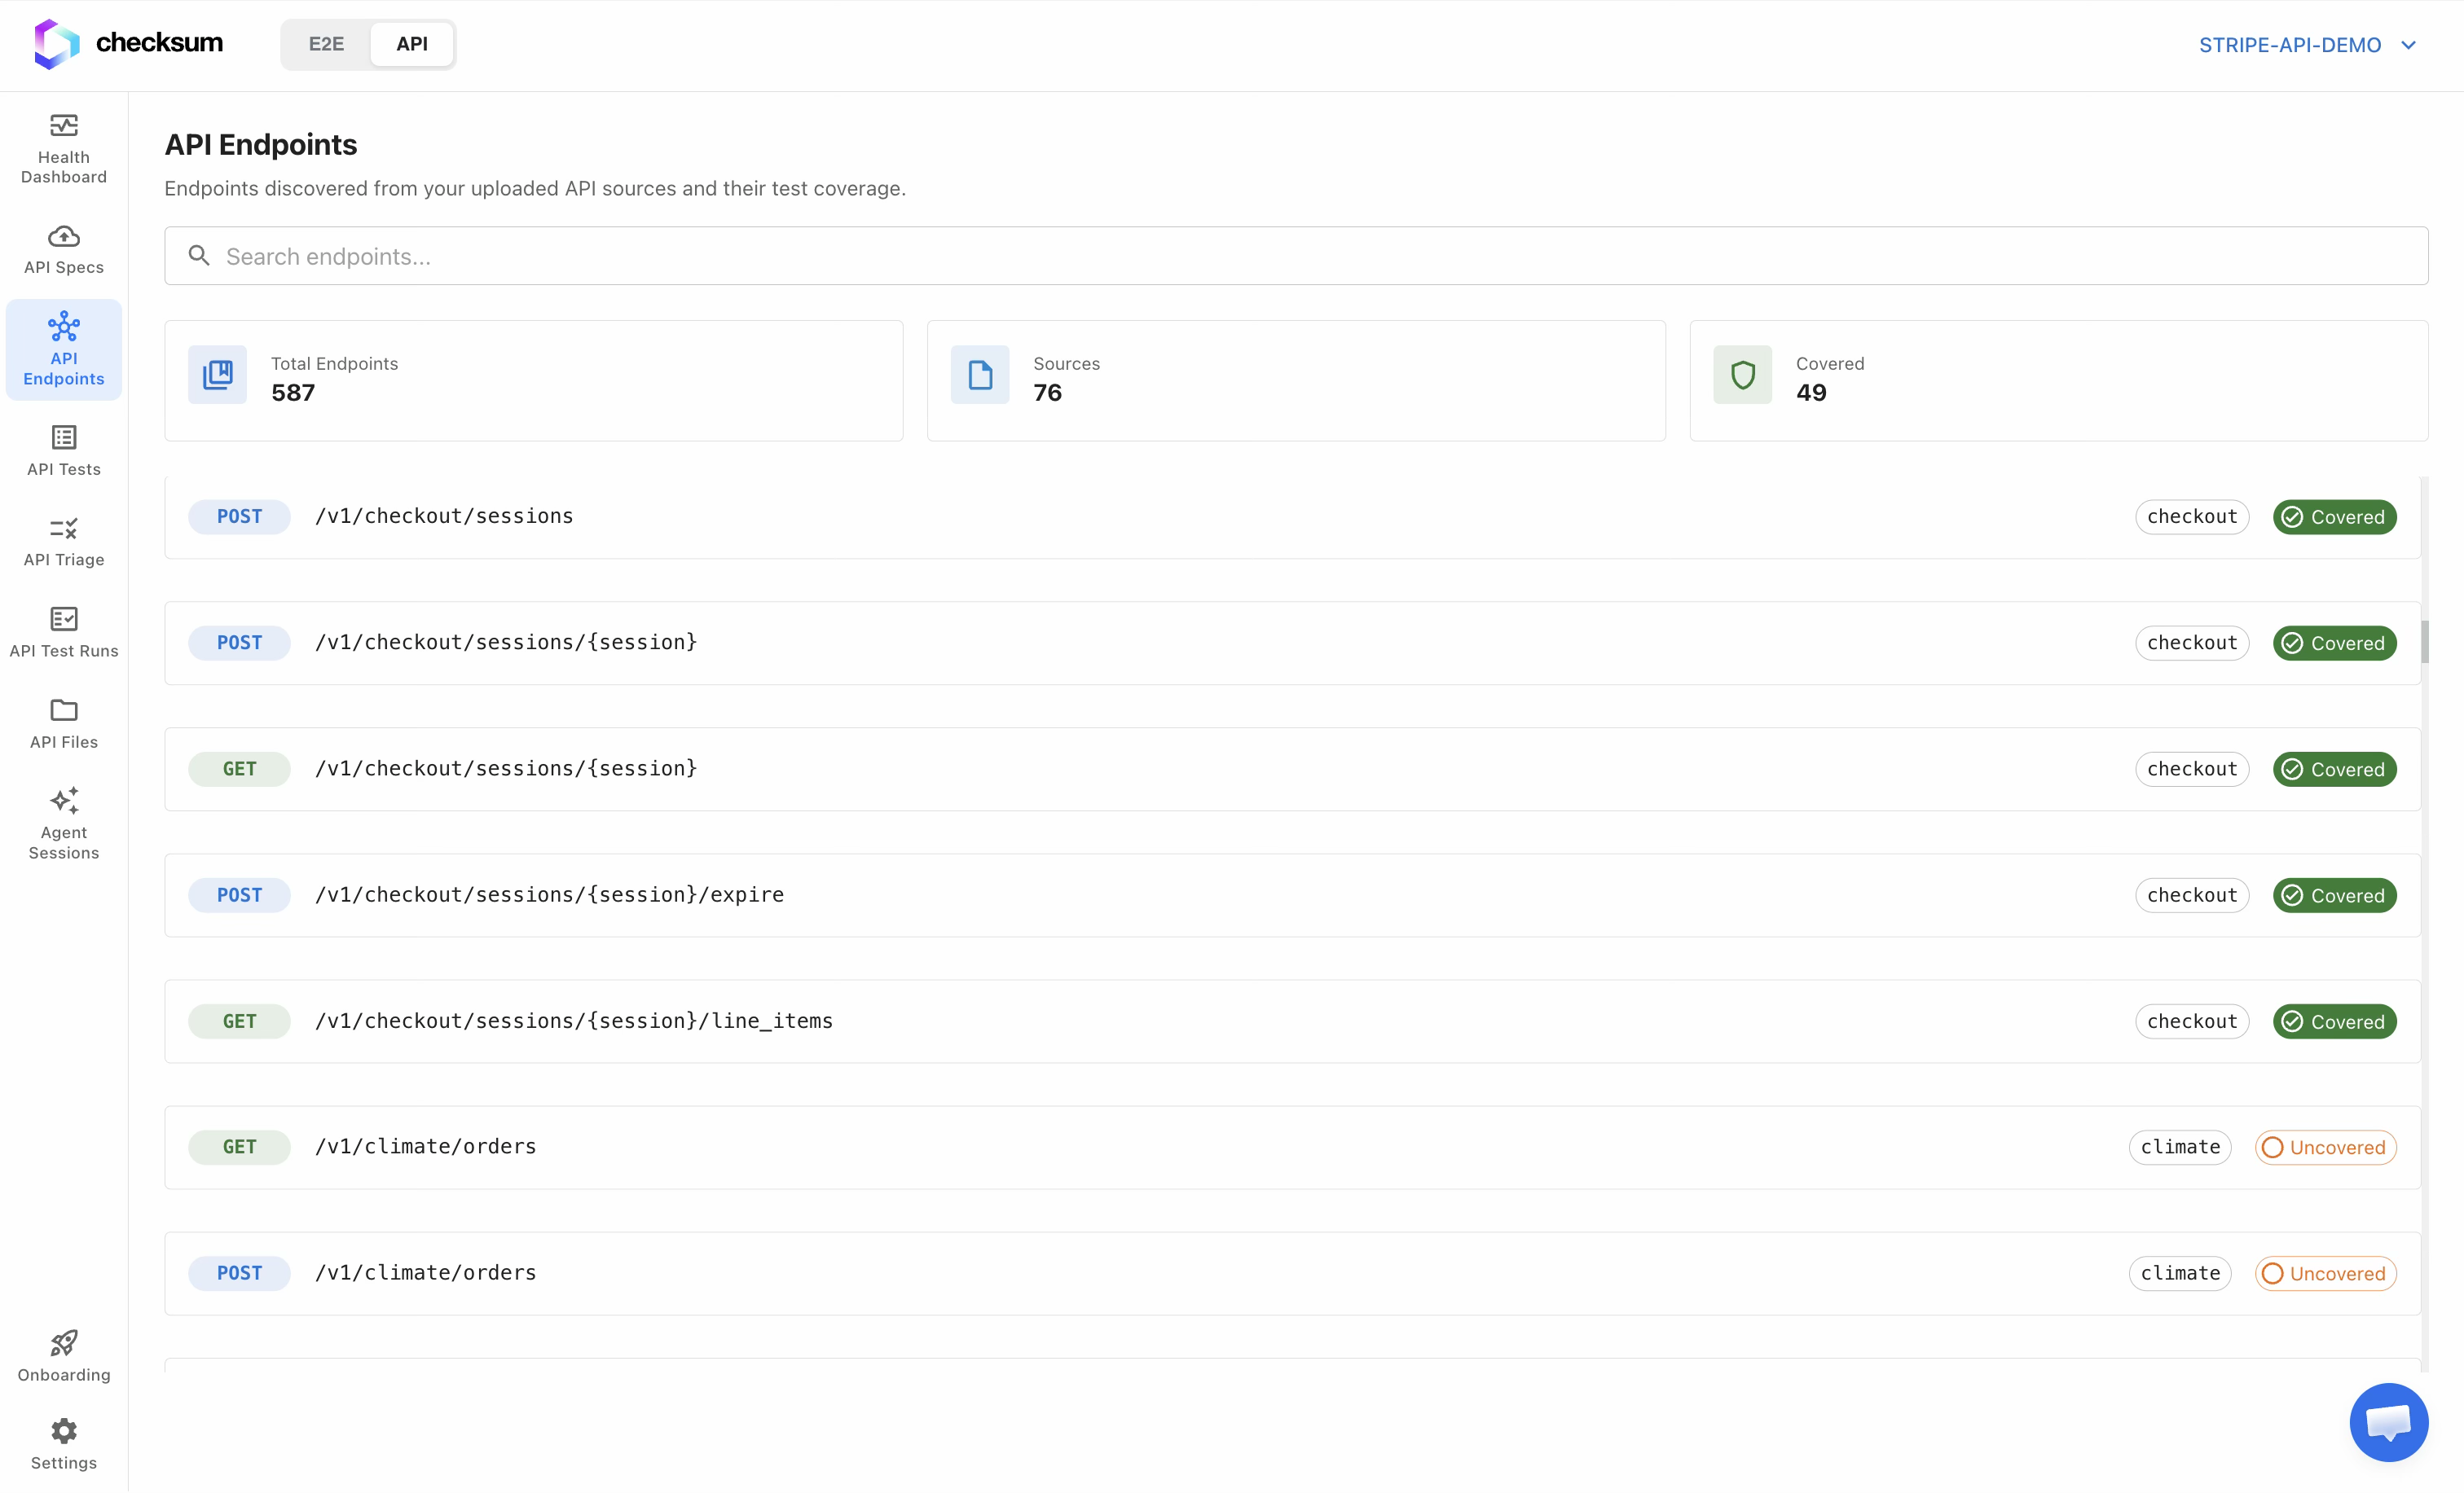This screenshot has height=1493, width=2464.
Task: Click the checksum logo icon
Action: point(57,44)
